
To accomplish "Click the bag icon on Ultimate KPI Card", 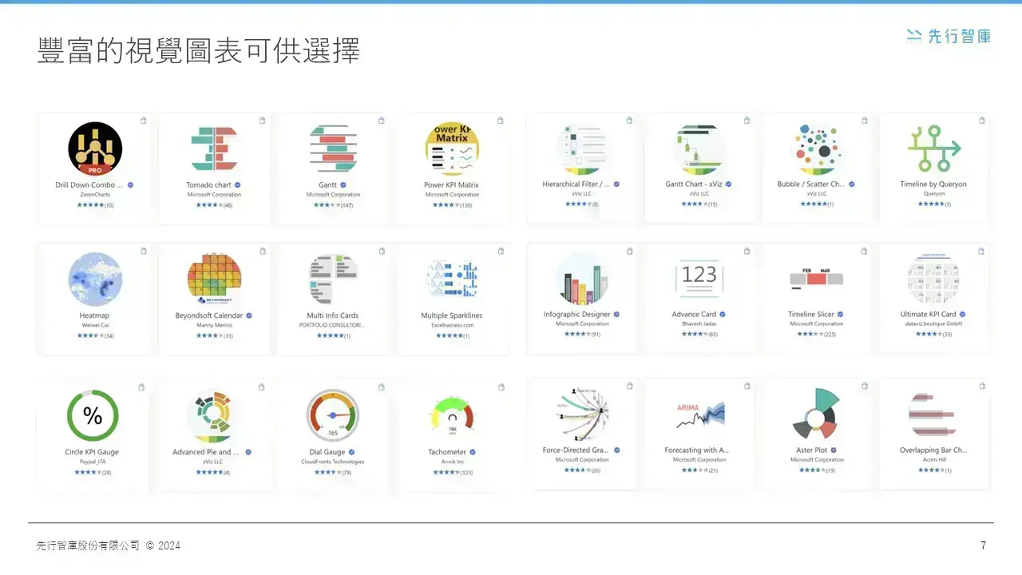I will (x=983, y=251).
